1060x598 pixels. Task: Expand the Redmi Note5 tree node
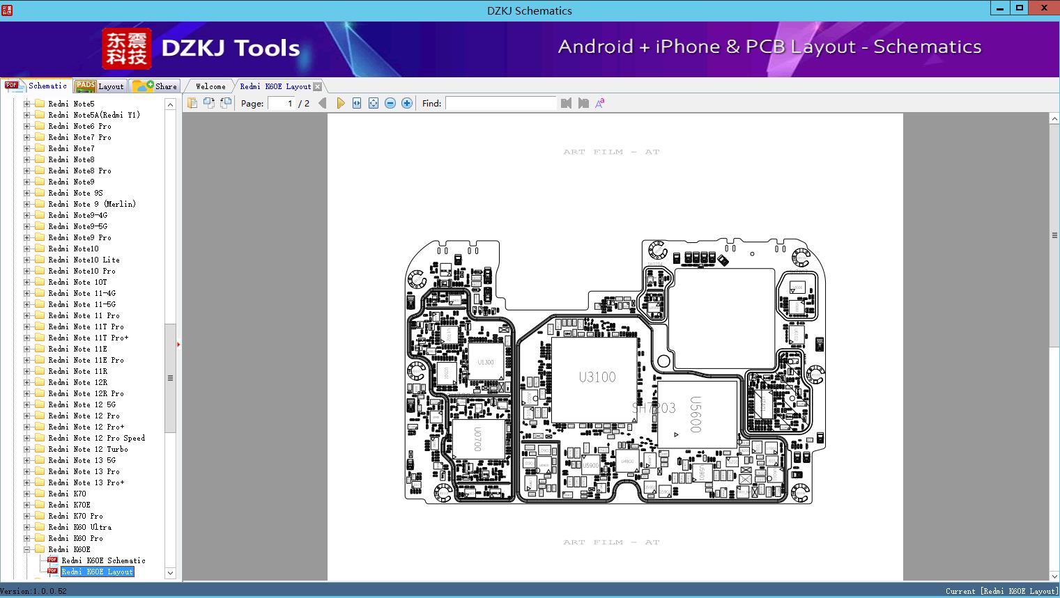point(26,104)
